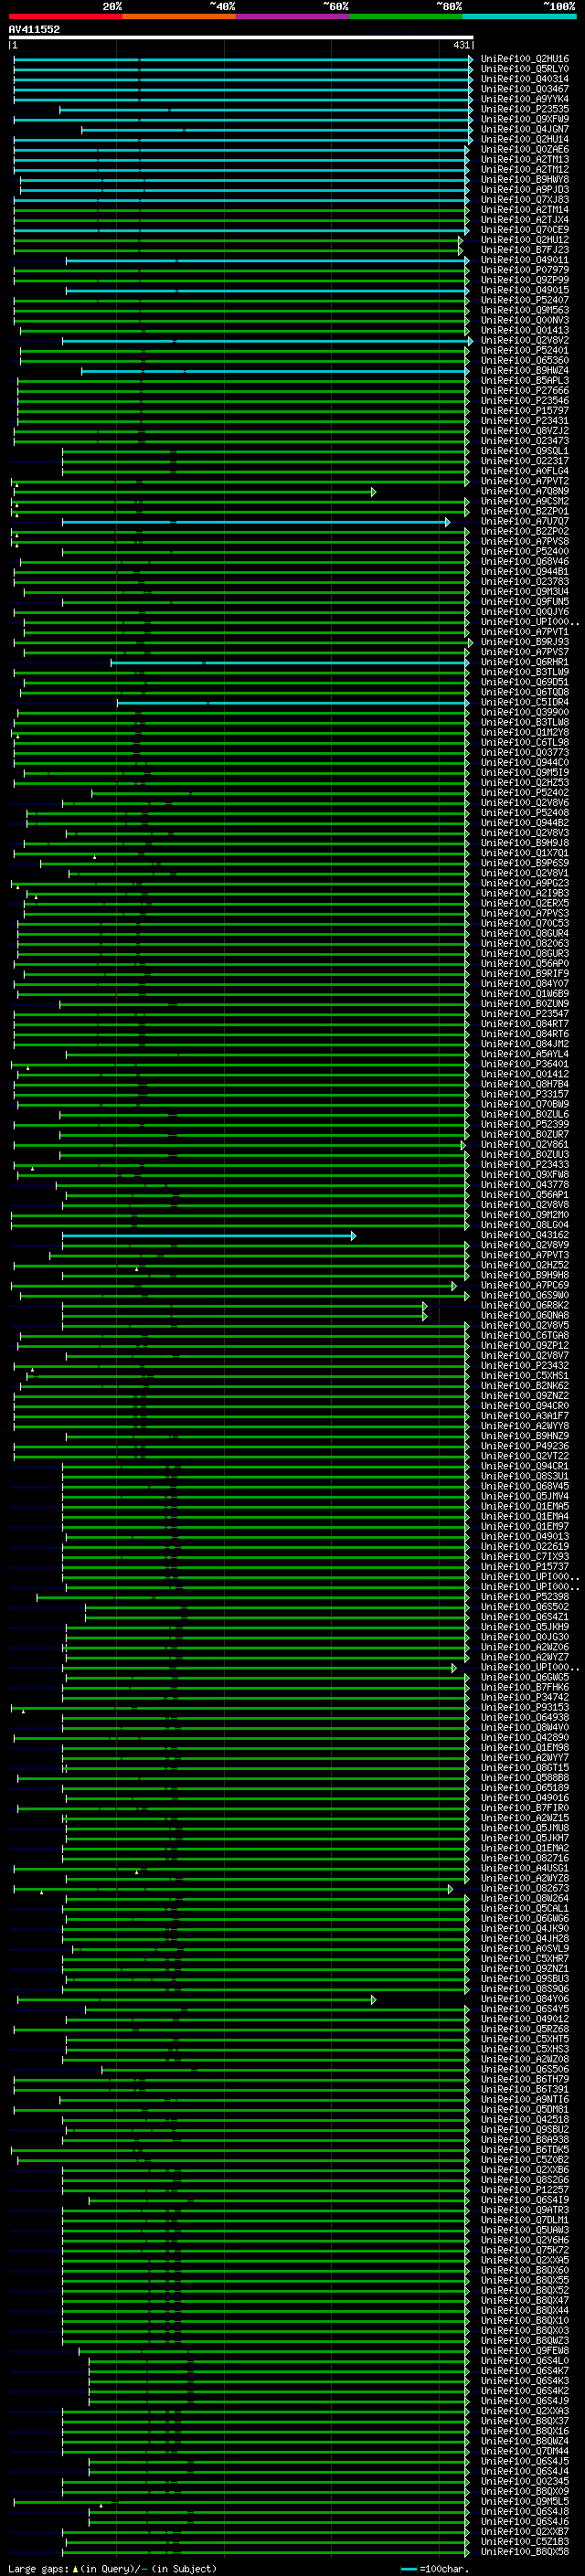
Task: Open hit UniRef100_P23535
Action: pyautogui.click(x=525, y=109)
